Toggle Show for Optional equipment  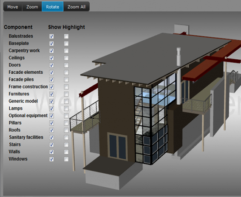51,116
